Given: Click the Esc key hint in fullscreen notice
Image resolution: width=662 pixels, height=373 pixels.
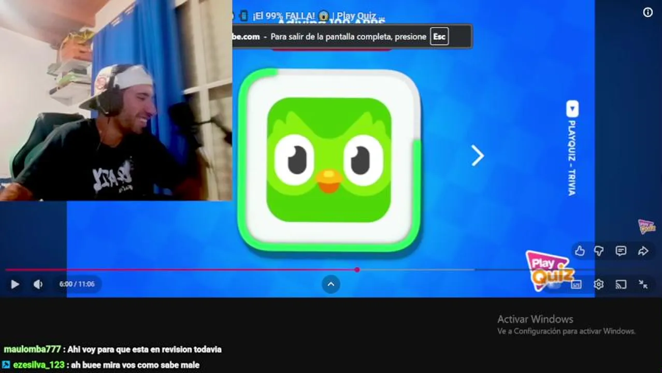Looking at the screenshot, I should click(439, 37).
